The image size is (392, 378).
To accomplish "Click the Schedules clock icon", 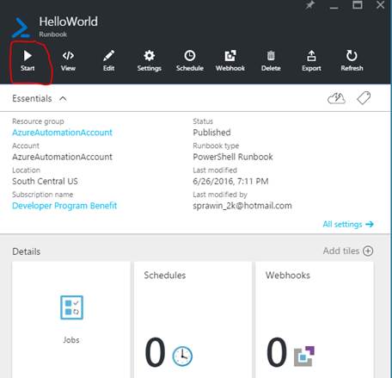I will [x=182, y=356].
